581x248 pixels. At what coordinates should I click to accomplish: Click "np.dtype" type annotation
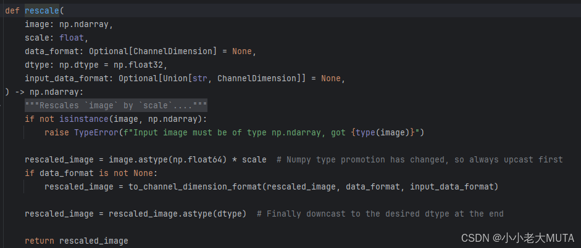[x=79, y=65]
